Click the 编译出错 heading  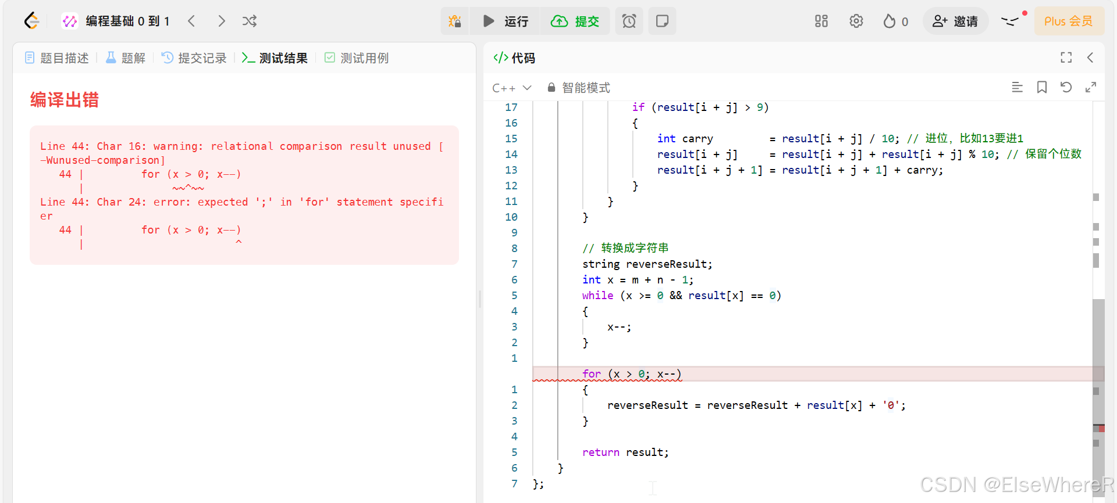(x=65, y=100)
